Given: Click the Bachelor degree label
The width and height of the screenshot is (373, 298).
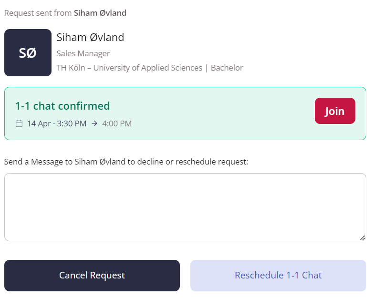Looking at the screenshot, I should point(227,68).
